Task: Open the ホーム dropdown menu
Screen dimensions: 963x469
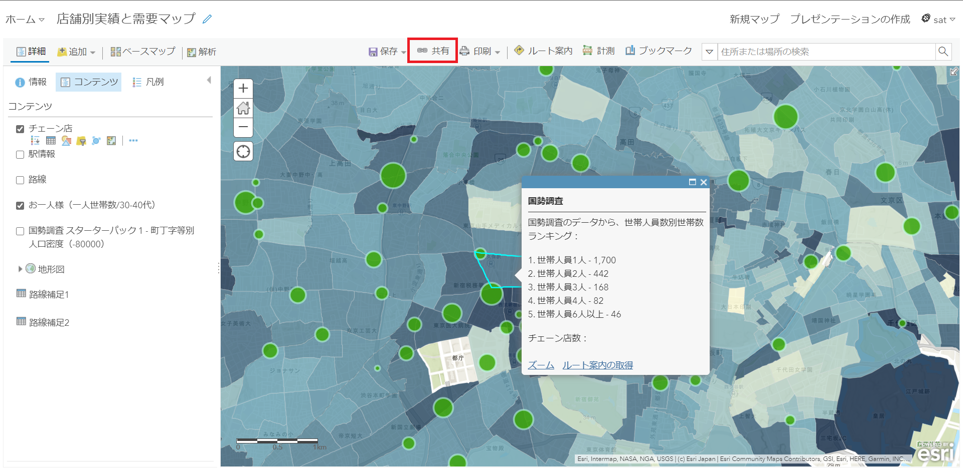Action: 25,20
